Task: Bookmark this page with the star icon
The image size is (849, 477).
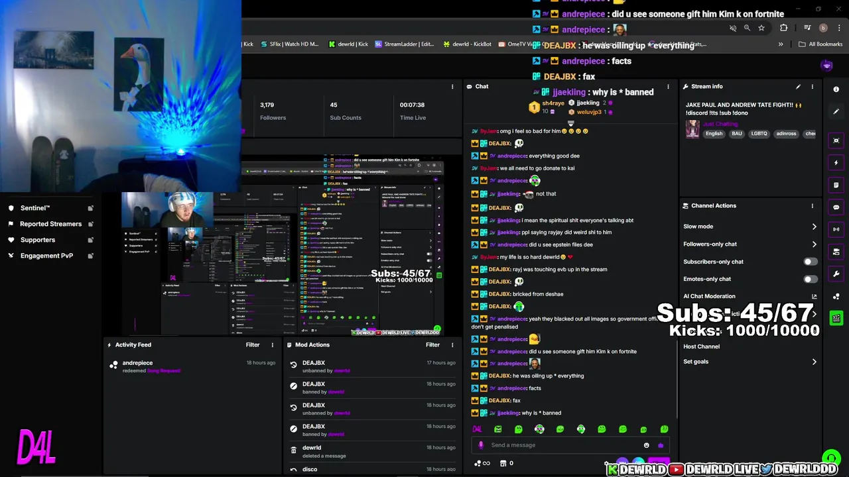Action: click(x=761, y=28)
